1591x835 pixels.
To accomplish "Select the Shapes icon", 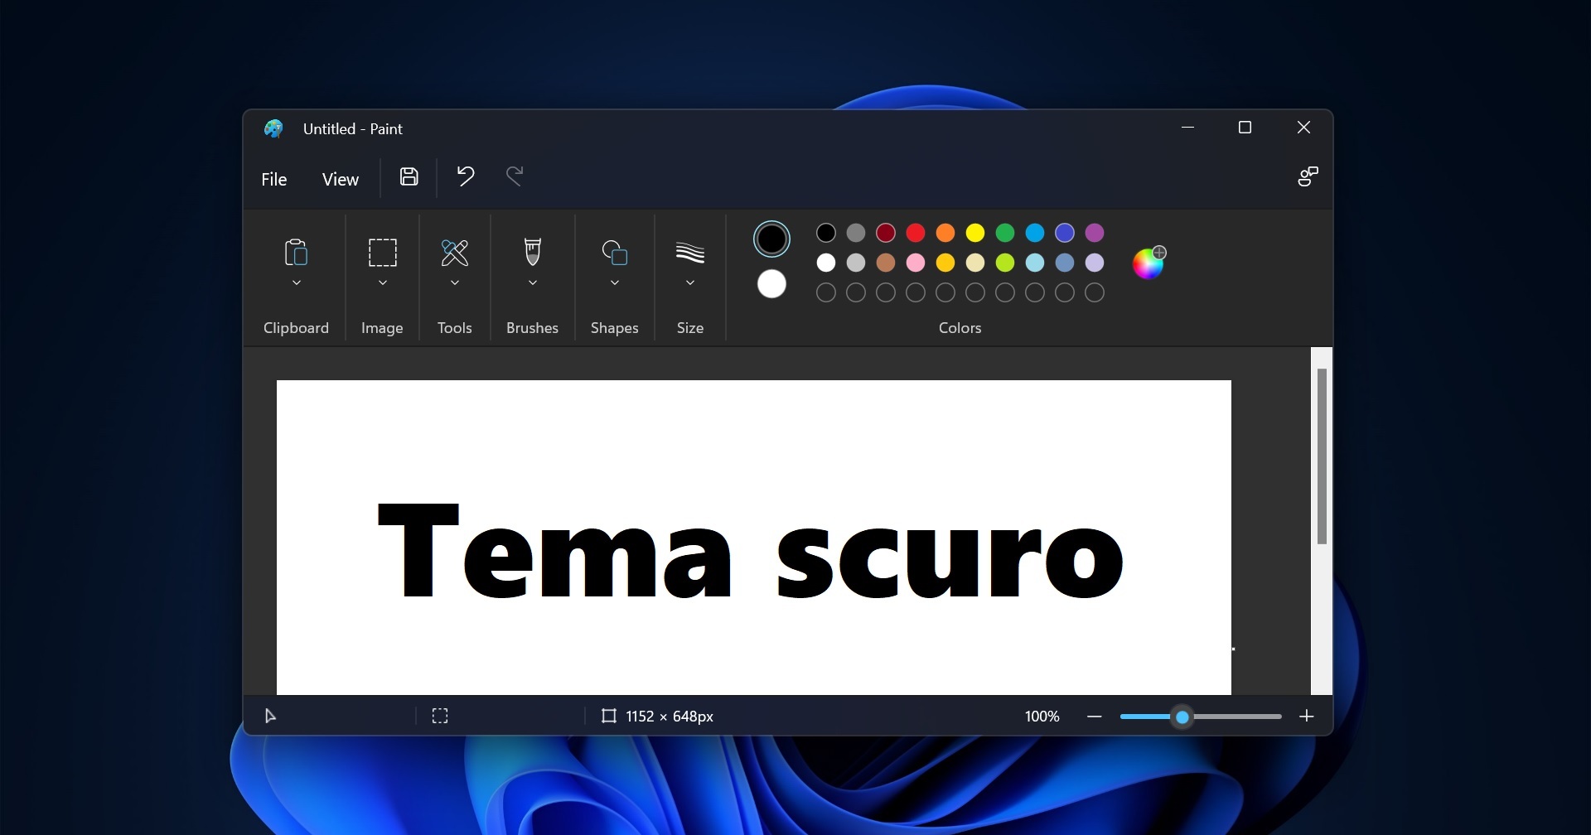I will [614, 252].
